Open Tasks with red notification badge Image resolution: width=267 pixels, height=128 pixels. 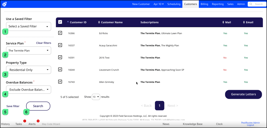(19, 124)
